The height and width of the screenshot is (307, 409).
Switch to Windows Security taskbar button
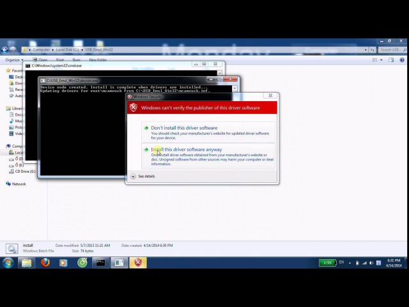pyautogui.click(x=138, y=263)
